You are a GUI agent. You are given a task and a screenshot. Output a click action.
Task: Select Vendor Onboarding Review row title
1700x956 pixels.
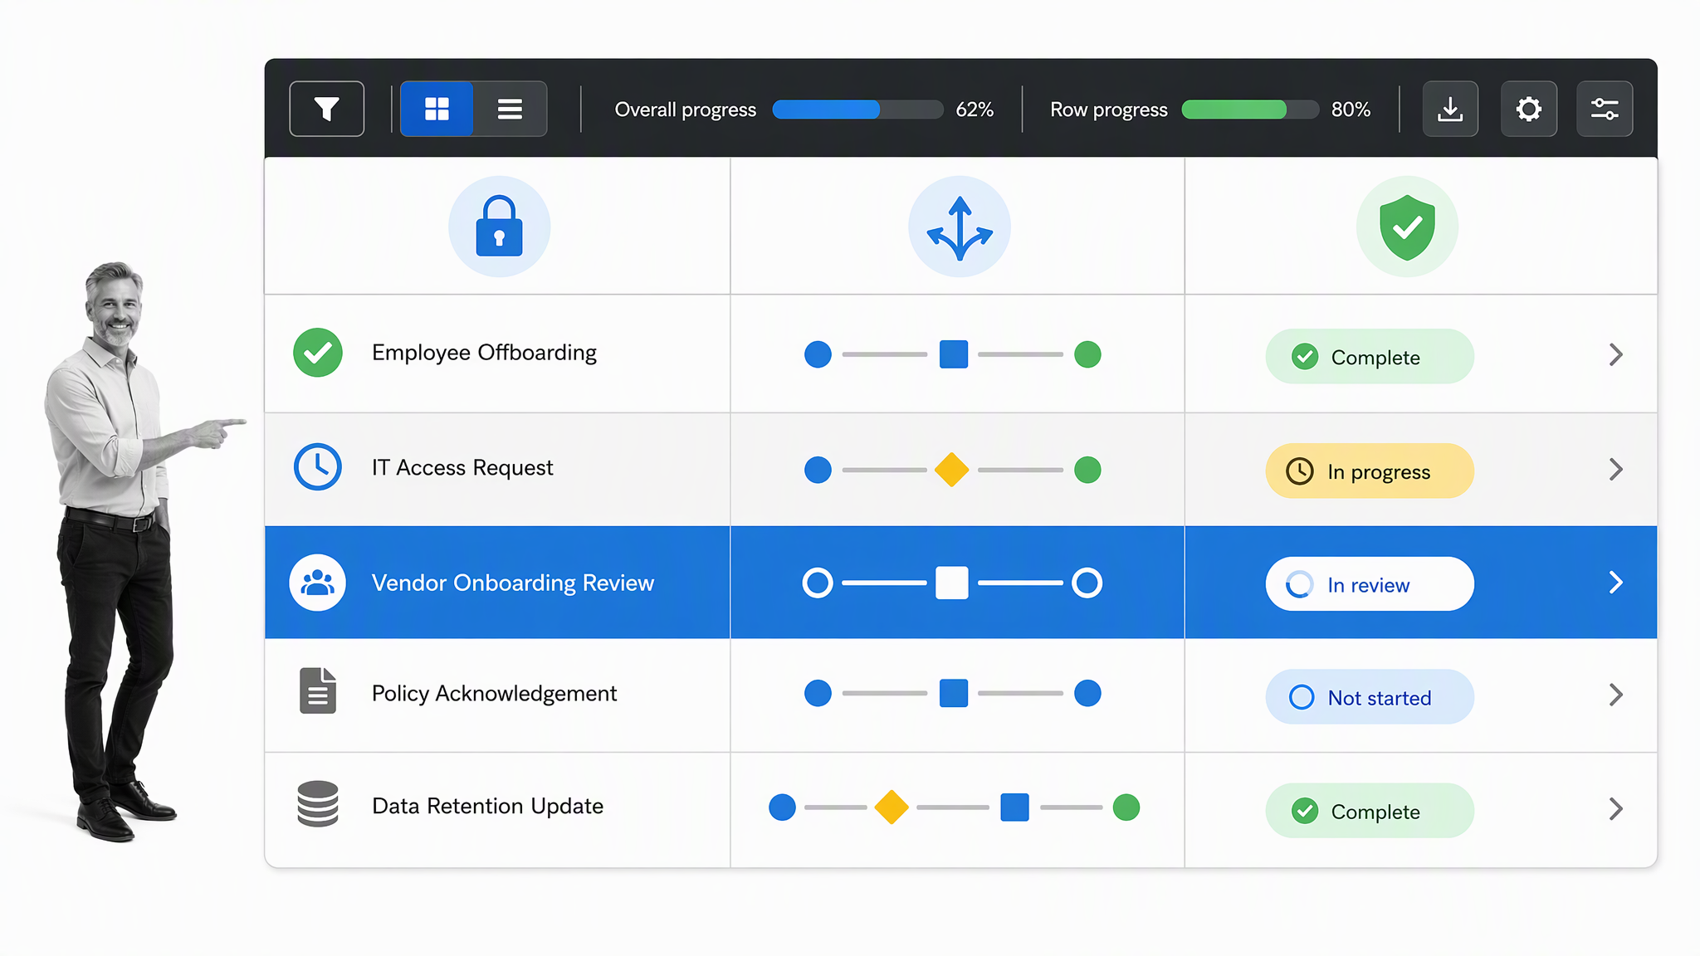coord(513,583)
